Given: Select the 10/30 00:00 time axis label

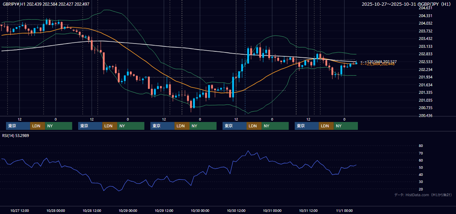Looking at the screenshot, I should (x=200, y=211).
